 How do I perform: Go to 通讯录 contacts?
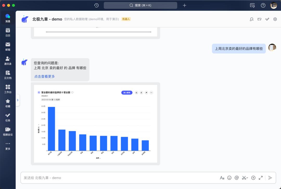pyautogui.click(x=8, y=60)
